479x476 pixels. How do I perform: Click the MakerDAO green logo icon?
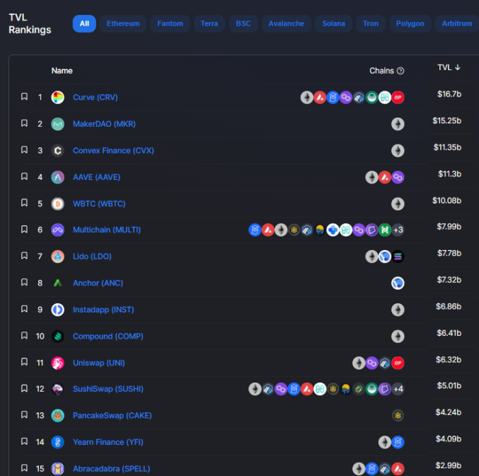pos(57,124)
